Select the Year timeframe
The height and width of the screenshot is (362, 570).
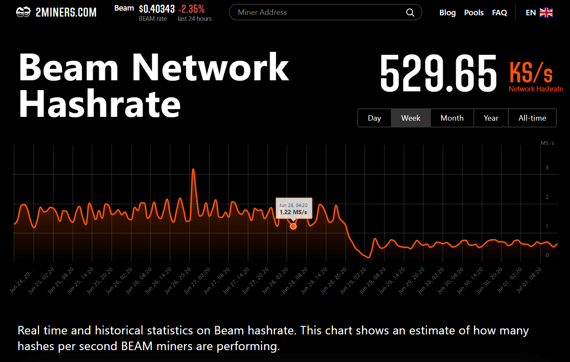coord(491,118)
